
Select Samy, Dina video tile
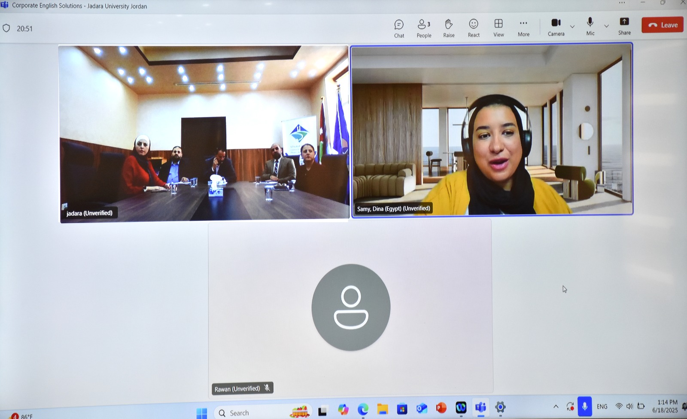pyautogui.click(x=492, y=130)
